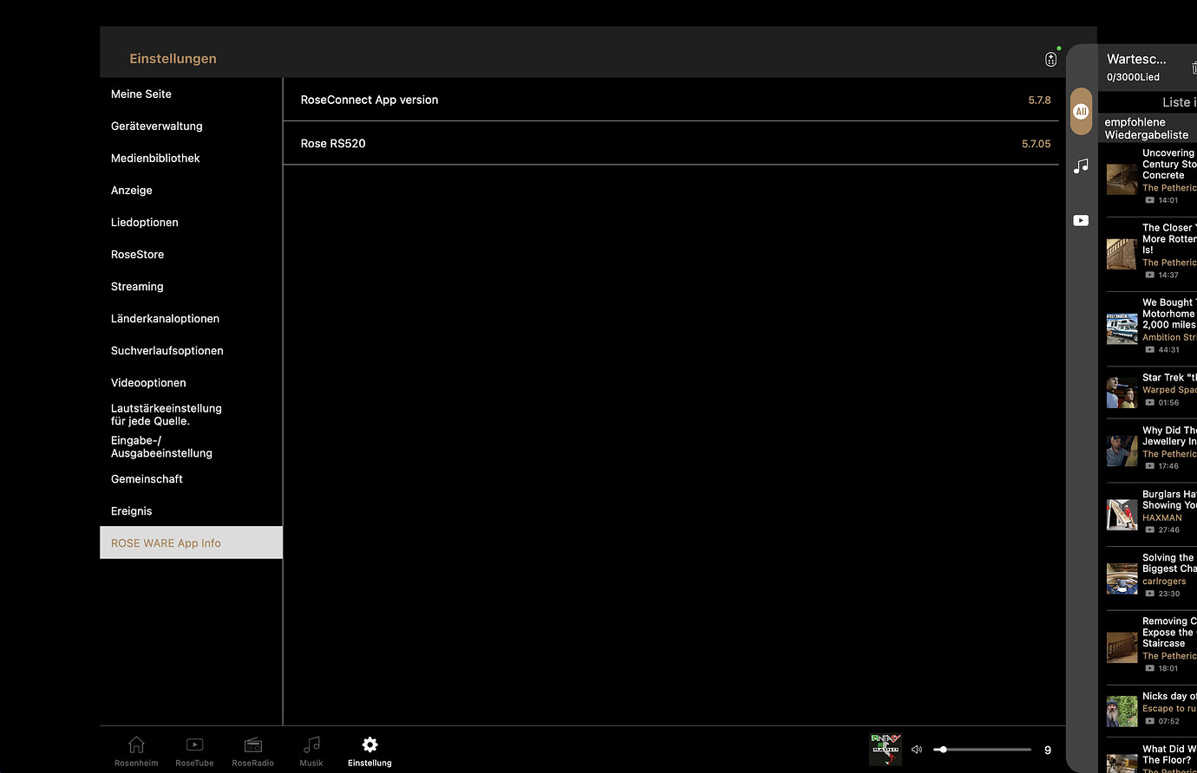Open Anzeige settings
Screen dimensions: 1197x773
191,190
